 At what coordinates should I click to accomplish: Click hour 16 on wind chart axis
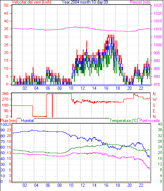(x=106, y=88)
